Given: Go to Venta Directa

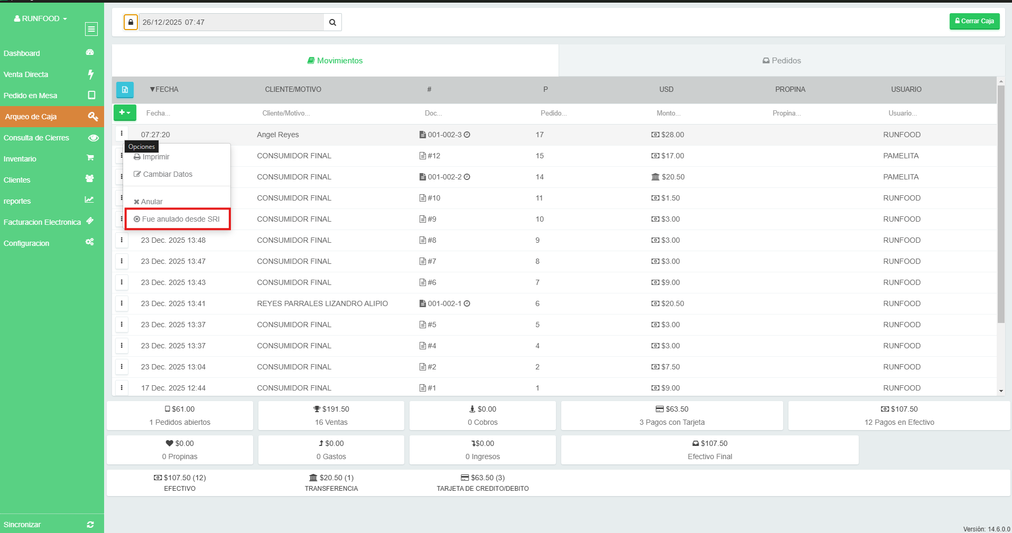Looking at the screenshot, I should (52, 74).
